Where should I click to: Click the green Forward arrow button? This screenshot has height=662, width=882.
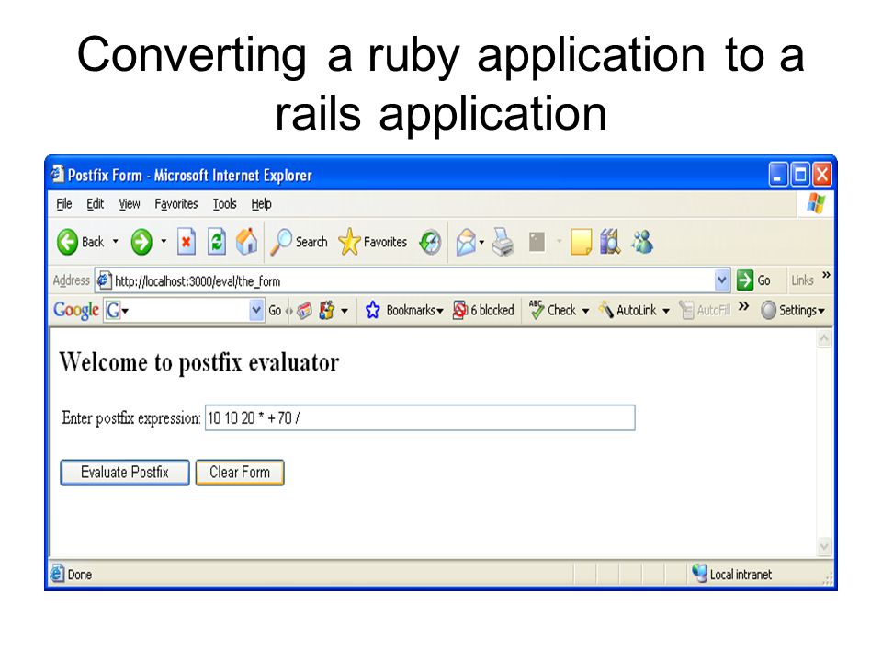[141, 242]
